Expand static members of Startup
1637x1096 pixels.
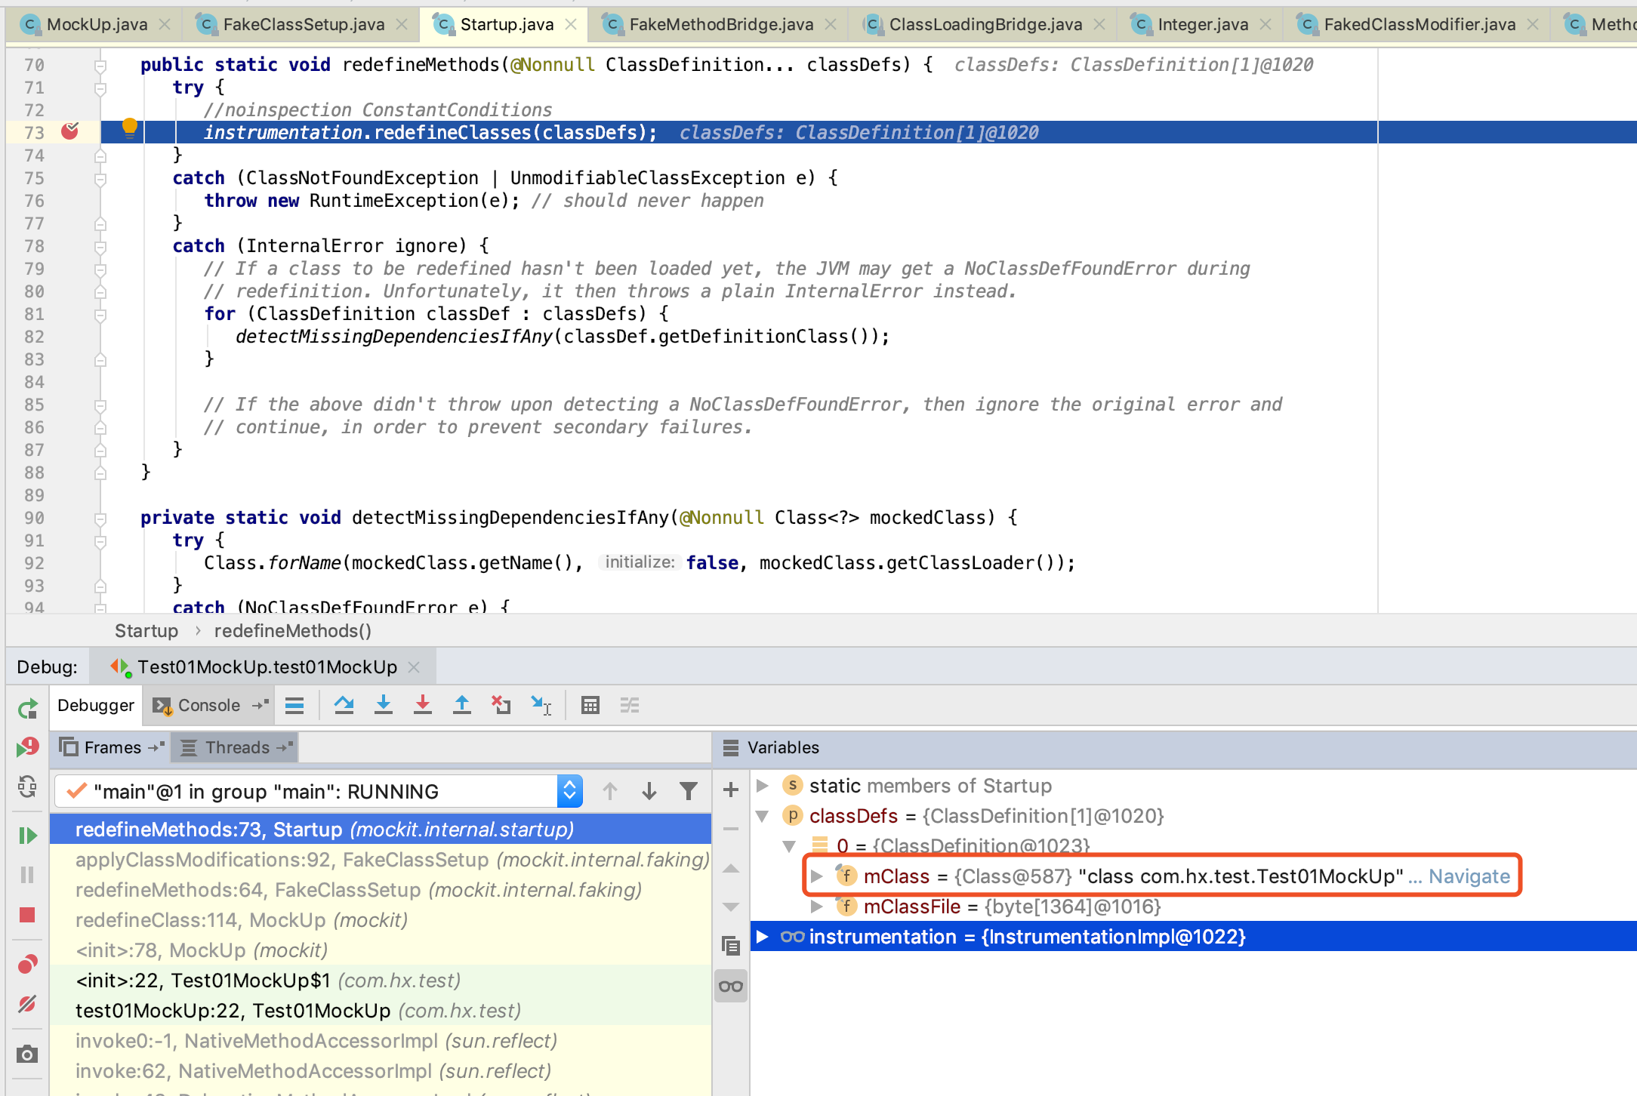[x=763, y=786]
